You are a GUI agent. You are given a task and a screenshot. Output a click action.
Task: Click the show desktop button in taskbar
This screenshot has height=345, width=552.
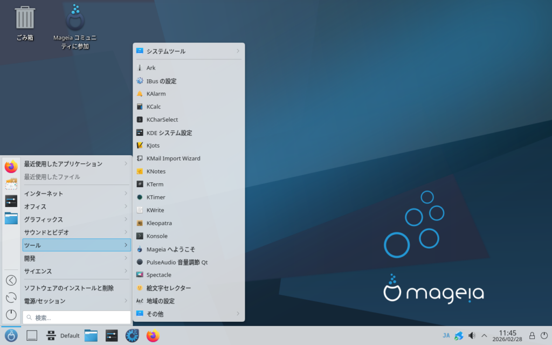[x=32, y=335]
